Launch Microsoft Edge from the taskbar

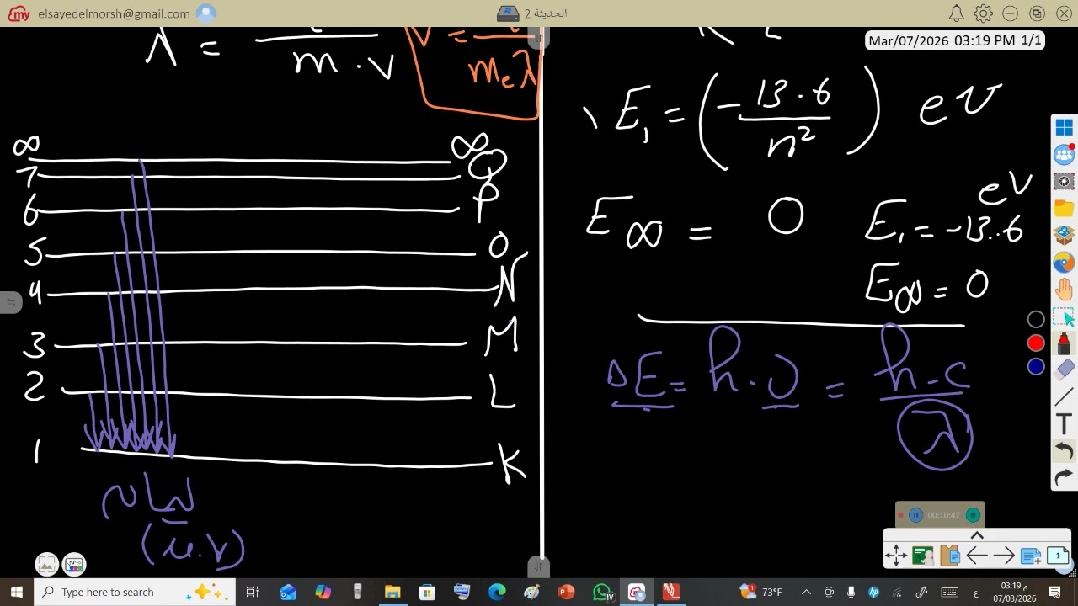tap(497, 592)
